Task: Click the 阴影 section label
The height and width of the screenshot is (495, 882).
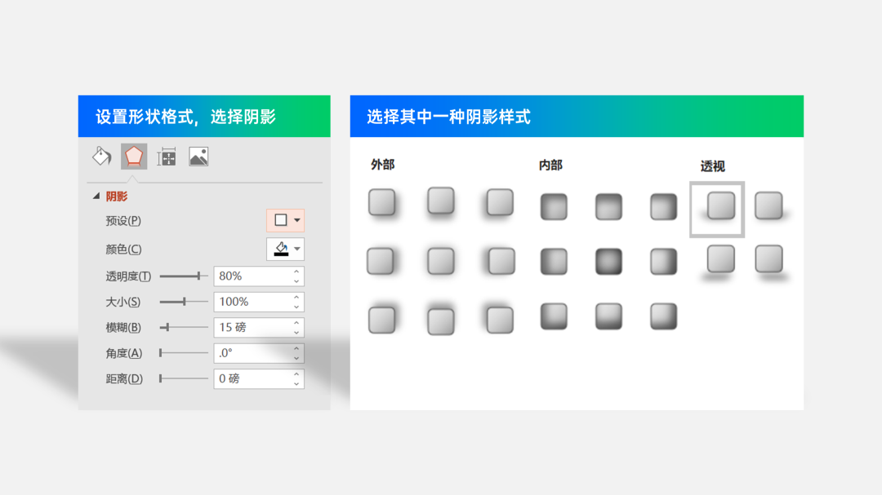Action: pos(117,196)
